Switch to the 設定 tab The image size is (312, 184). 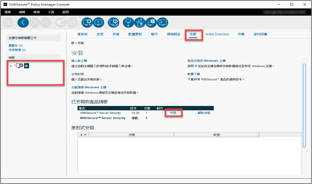click(100, 34)
